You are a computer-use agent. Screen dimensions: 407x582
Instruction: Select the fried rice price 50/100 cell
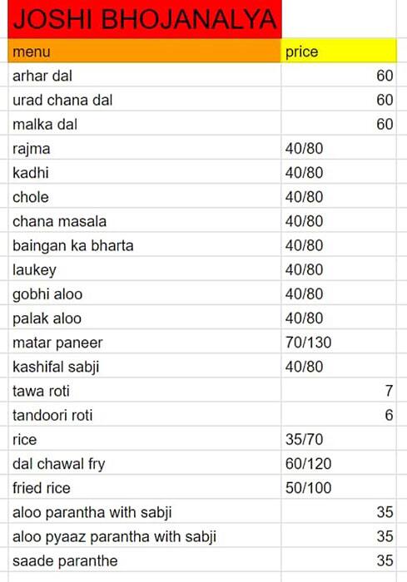(339, 487)
